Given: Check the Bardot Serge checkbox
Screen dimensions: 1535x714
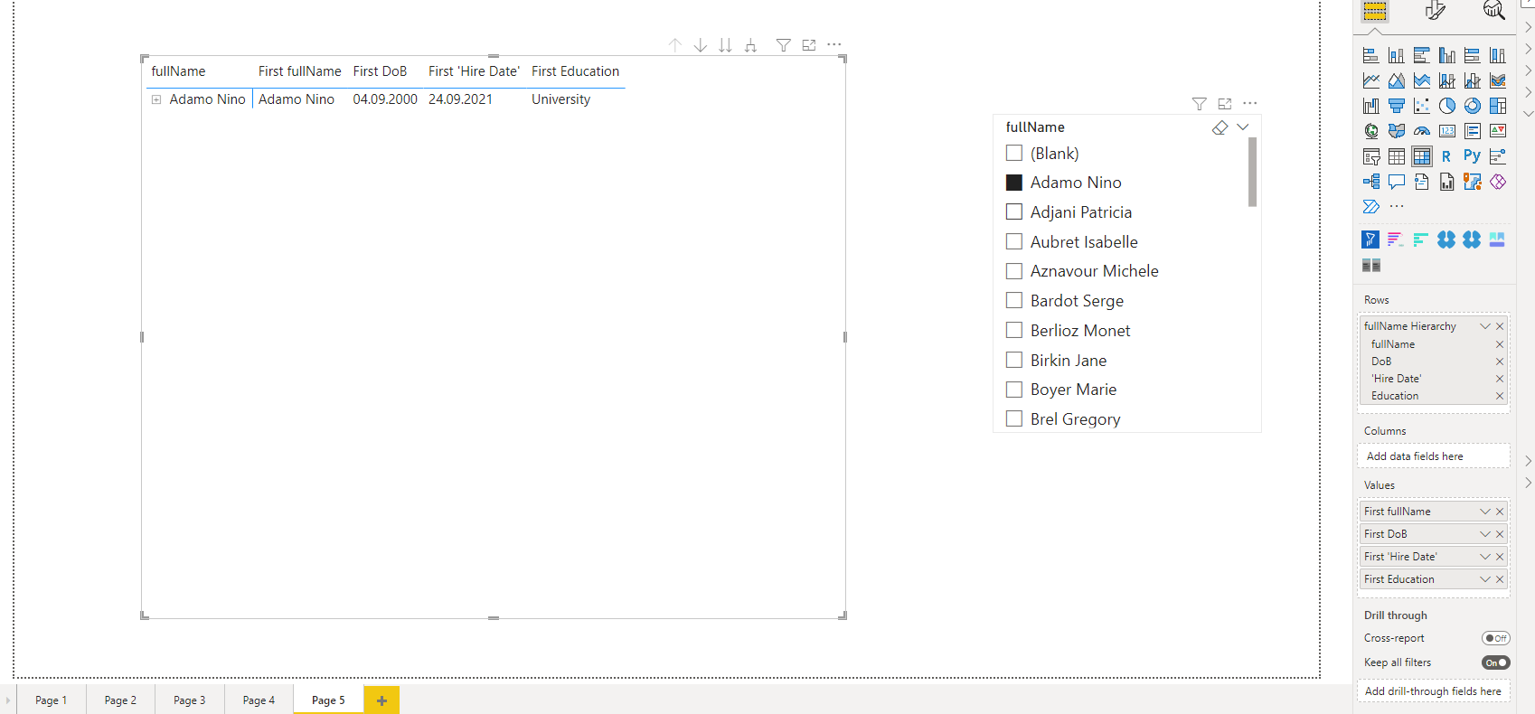Looking at the screenshot, I should click(1014, 300).
